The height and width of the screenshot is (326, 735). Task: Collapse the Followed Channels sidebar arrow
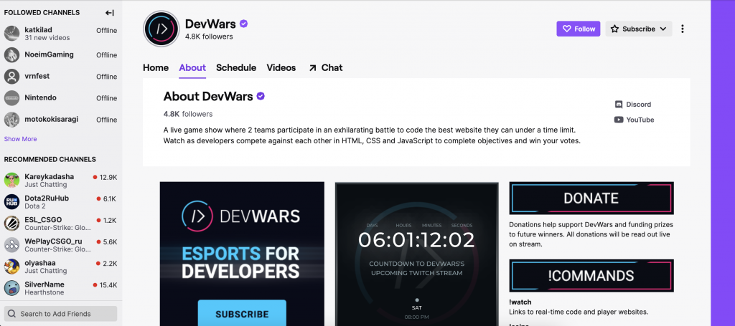[x=110, y=13]
